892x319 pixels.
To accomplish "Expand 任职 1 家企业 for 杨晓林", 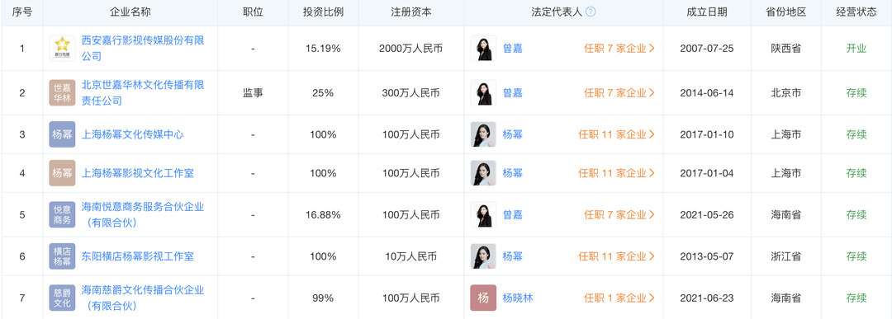I will coord(619,298).
